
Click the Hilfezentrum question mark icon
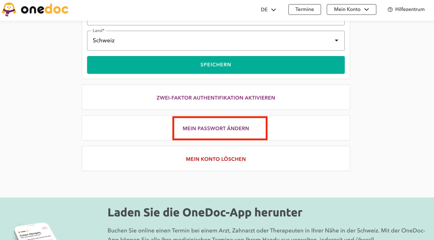(x=390, y=9)
